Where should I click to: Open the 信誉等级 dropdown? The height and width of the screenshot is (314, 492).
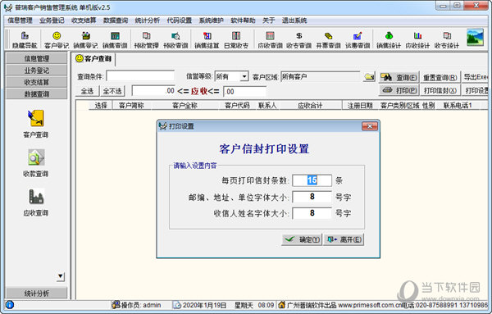click(244, 76)
